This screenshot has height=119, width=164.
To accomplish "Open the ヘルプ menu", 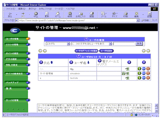I will [x=70, y=9].
